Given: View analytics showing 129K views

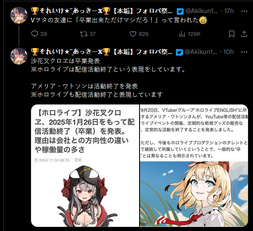Looking at the screenshot, I should (x=182, y=34).
